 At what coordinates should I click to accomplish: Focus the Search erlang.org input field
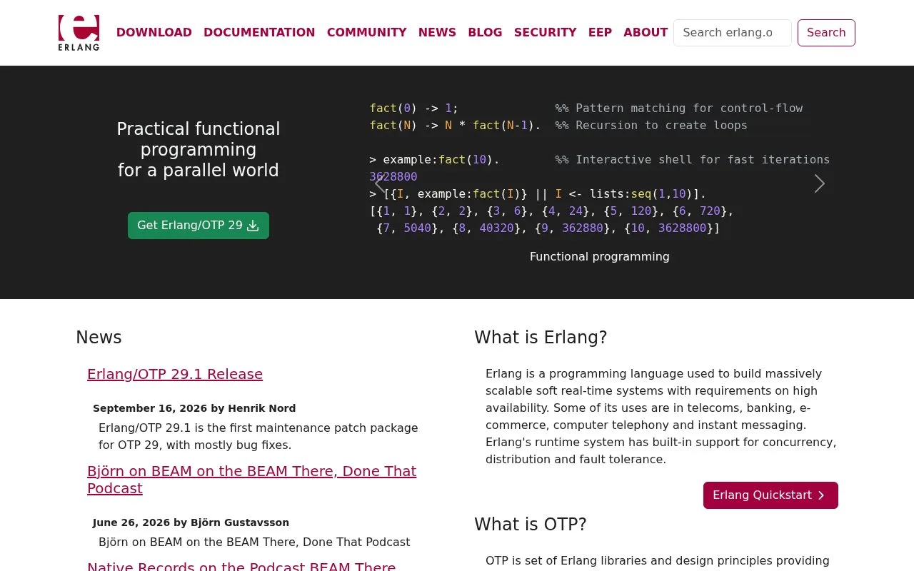(x=733, y=33)
